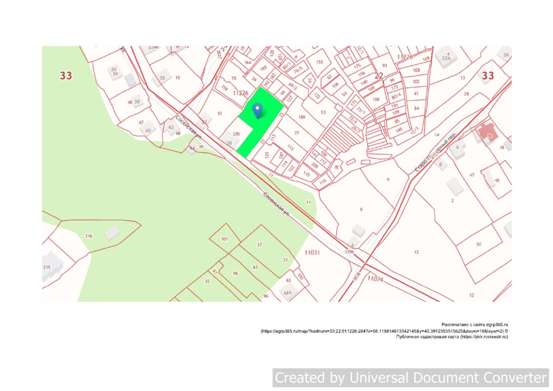Screen dimensions: 553x391
Task: Click the building numbered 35
Action: 162,78
